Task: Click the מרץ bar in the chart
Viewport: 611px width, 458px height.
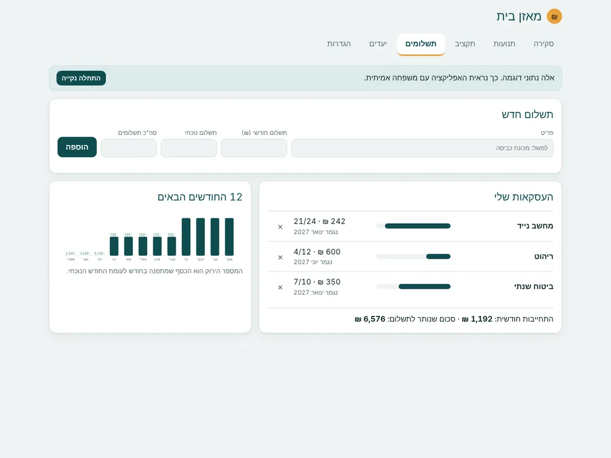Action: 157,246
